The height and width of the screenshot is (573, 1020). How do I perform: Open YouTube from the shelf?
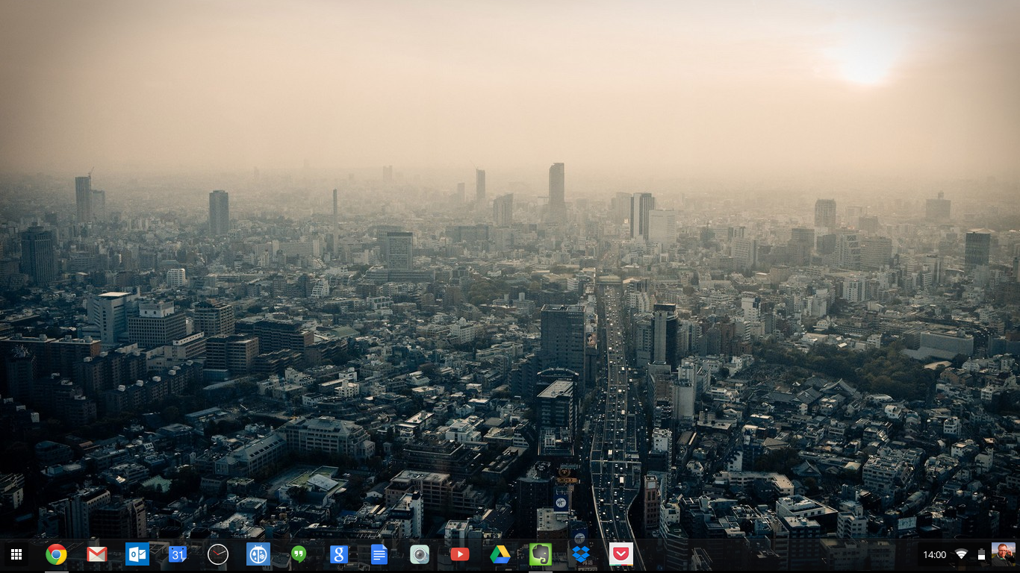point(460,554)
